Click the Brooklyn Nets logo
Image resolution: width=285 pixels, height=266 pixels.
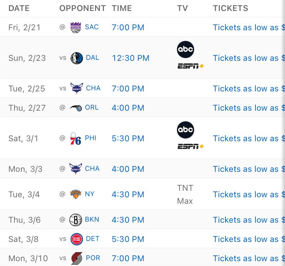click(x=76, y=220)
